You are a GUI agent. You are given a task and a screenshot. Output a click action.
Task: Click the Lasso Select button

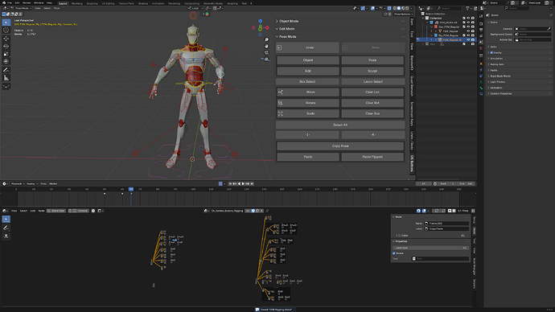372,82
